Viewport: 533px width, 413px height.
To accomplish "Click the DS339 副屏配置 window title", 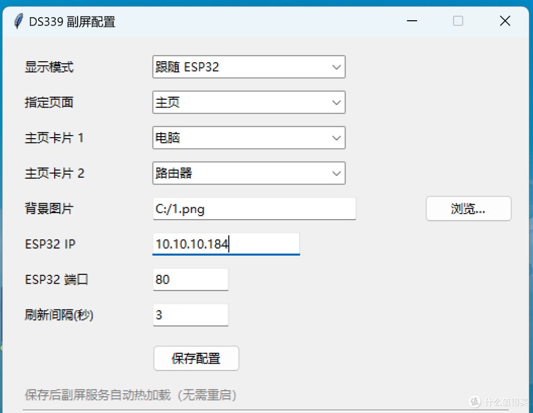I will [72, 22].
